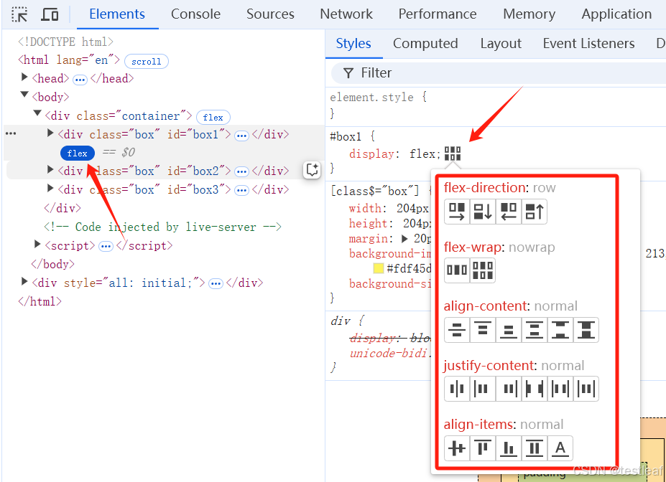Collapse the body element
The image size is (666, 482).
[x=24, y=95]
